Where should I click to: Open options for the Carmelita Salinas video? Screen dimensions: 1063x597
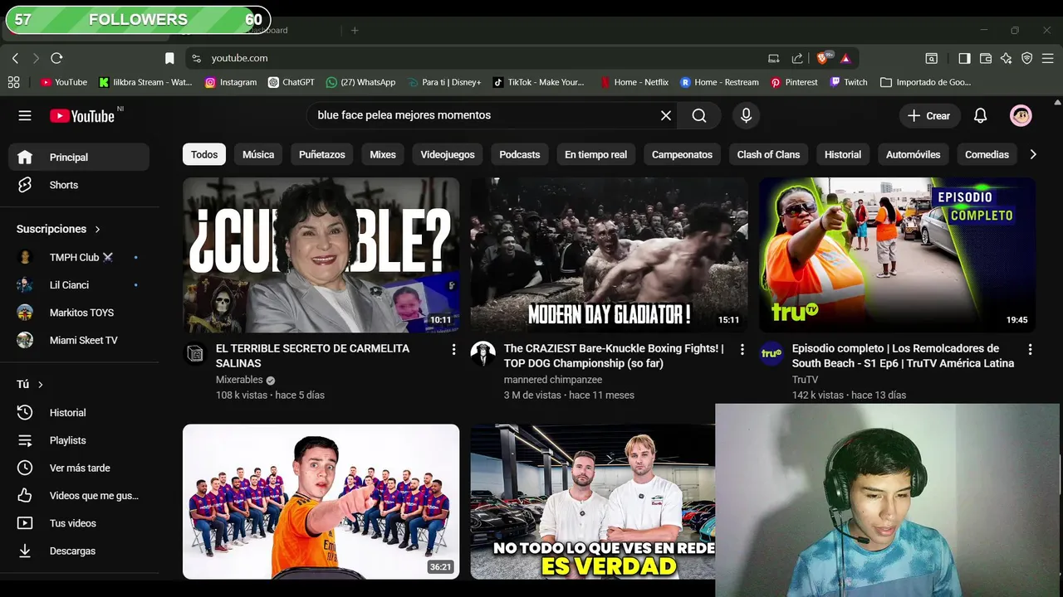453,350
